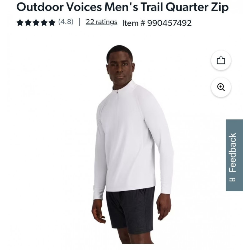Image resolution: width=250 pixels, height=250 pixels.
Task: Open the magnifier zoom icon
Action: click(221, 87)
